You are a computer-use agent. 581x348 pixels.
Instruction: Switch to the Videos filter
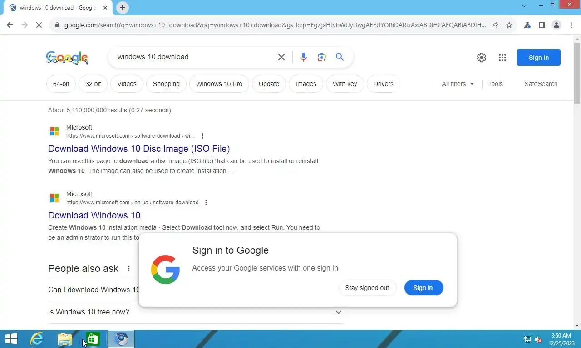[x=127, y=84]
